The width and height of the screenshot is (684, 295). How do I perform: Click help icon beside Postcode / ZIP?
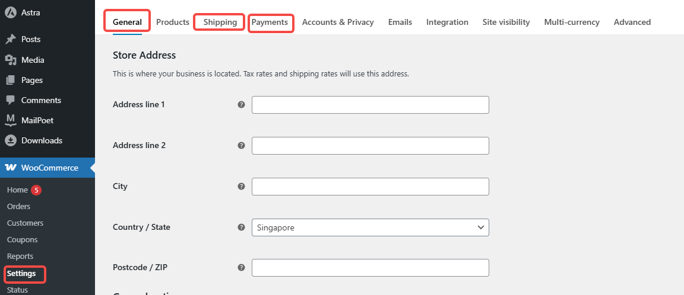[x=241, y=268]
